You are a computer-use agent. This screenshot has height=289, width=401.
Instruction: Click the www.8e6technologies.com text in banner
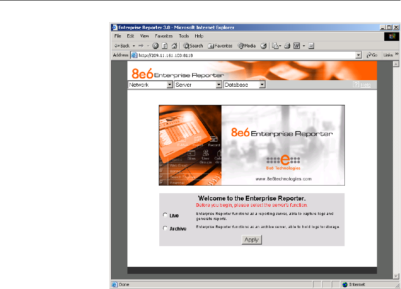click(x=284, y=179)
